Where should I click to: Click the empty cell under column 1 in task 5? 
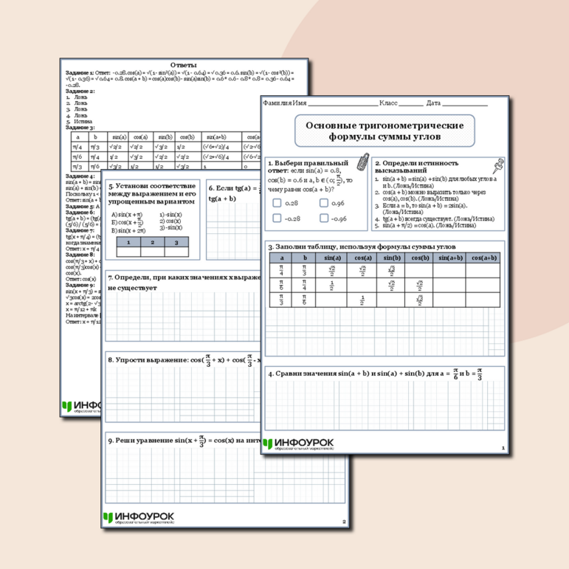(128, 252)
